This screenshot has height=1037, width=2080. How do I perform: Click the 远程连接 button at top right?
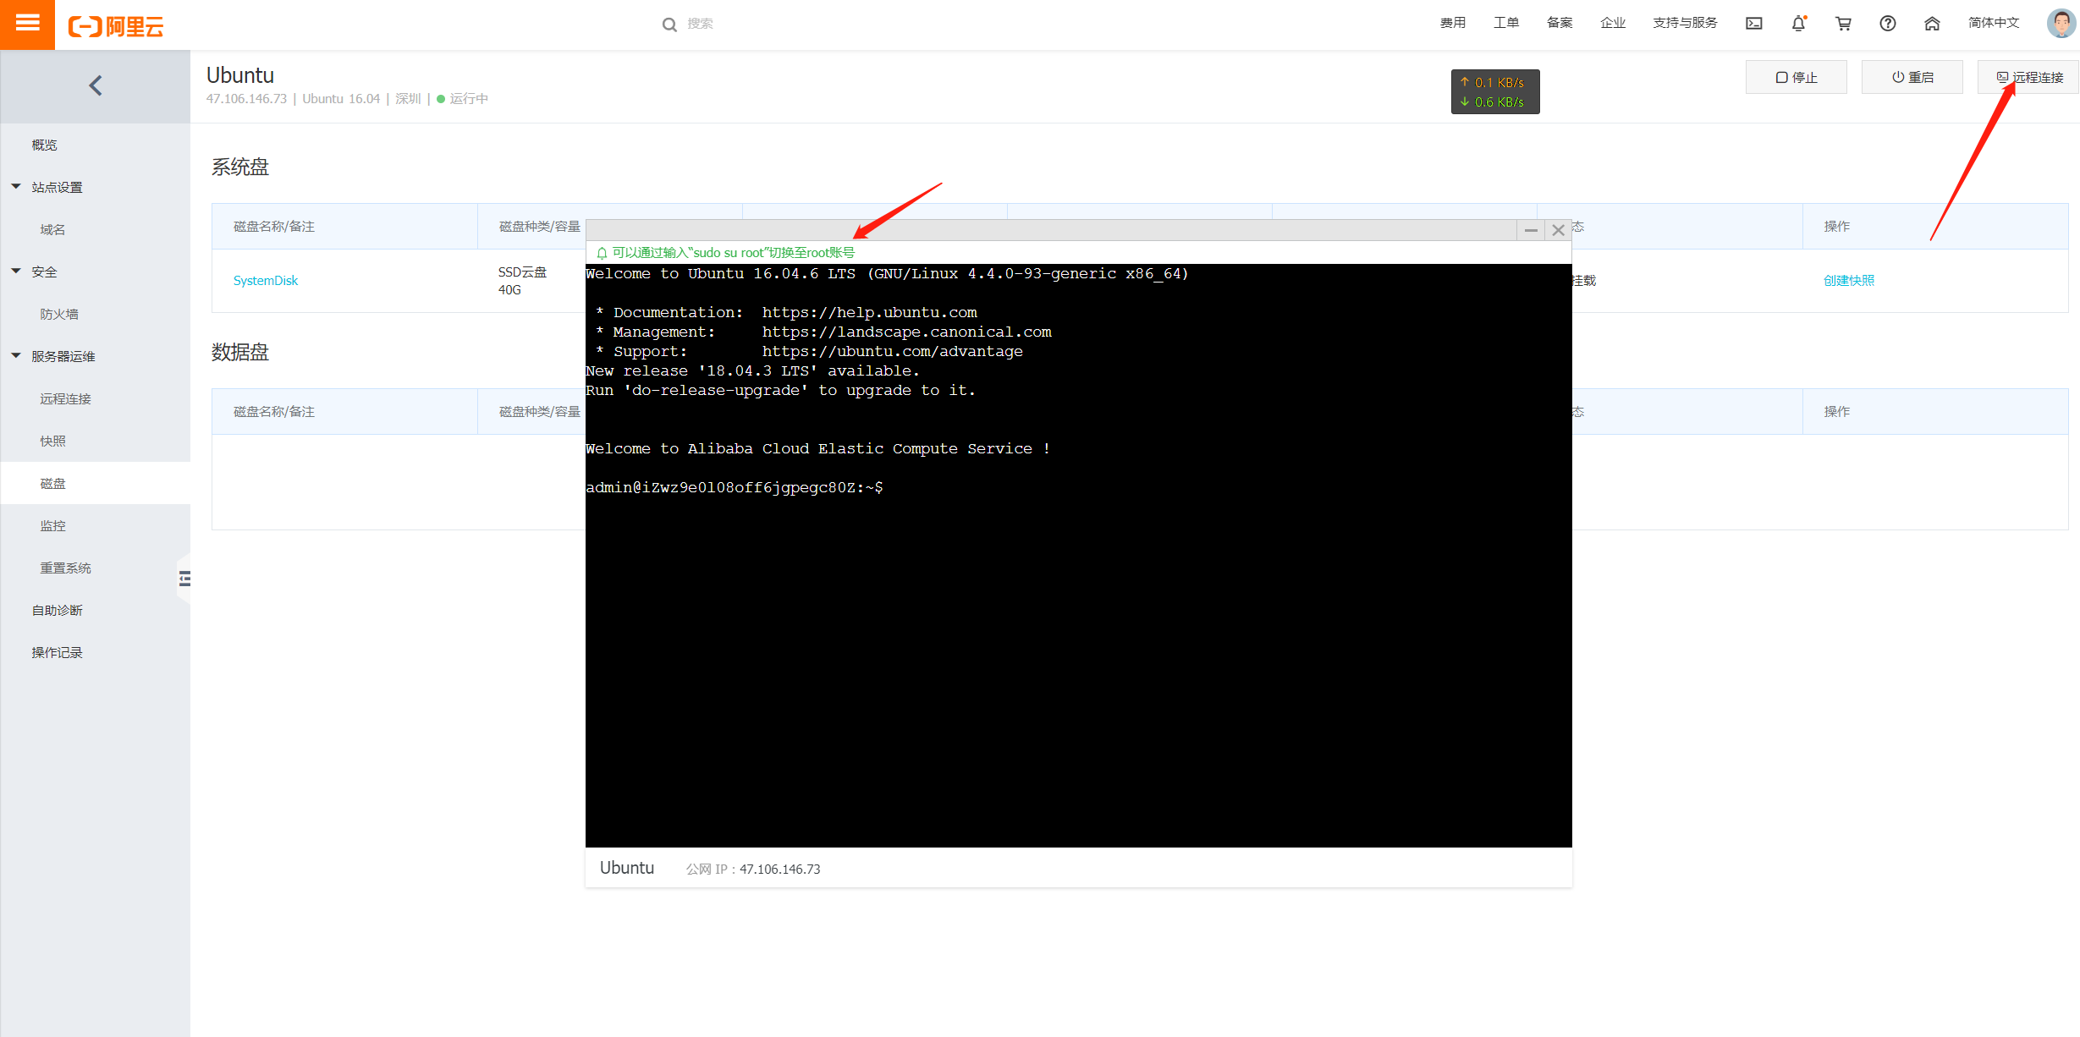pyautogui.click(x=2028, y=77)
